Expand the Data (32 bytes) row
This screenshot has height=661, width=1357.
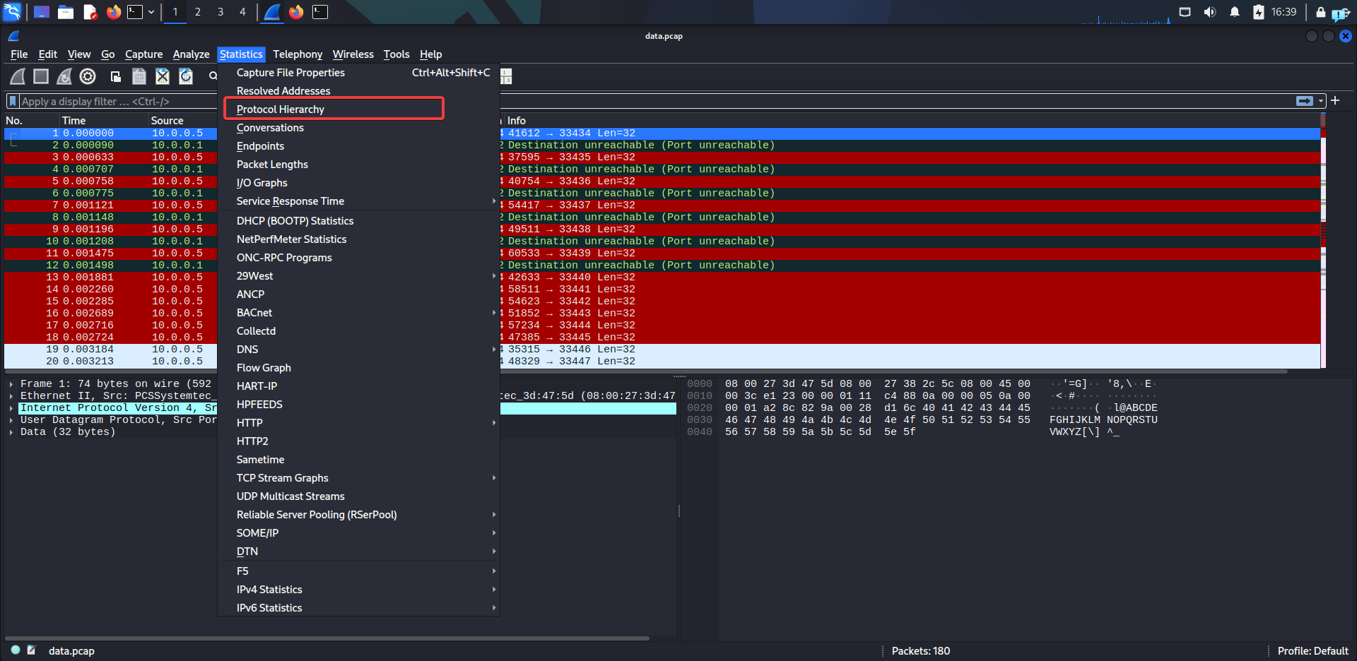coord(11,432)
